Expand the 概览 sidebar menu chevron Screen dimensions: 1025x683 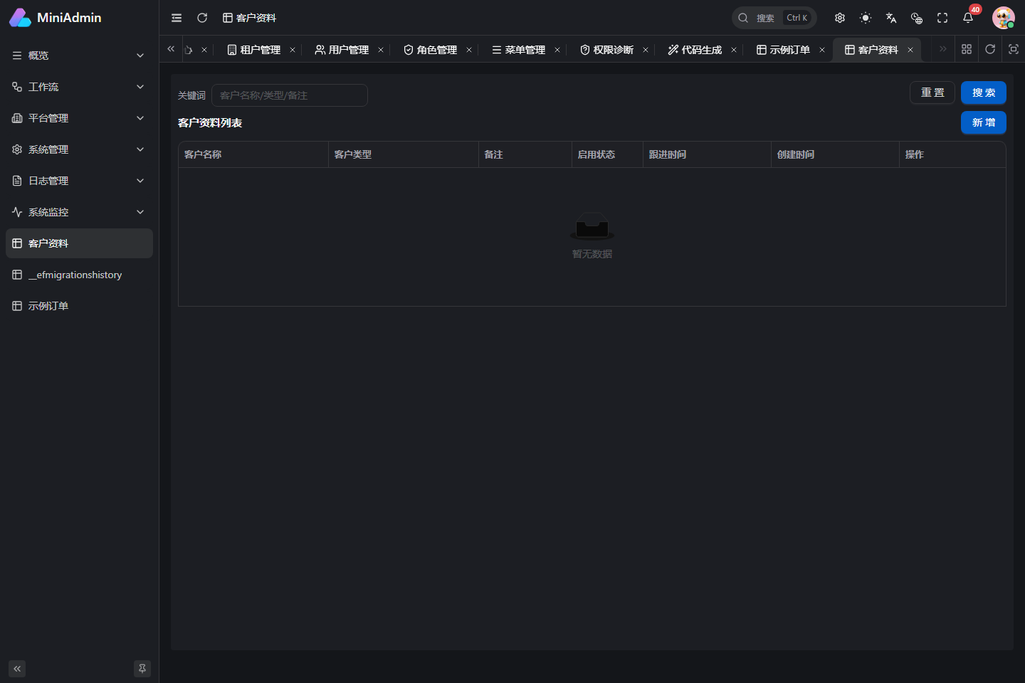tap(140, 55)
